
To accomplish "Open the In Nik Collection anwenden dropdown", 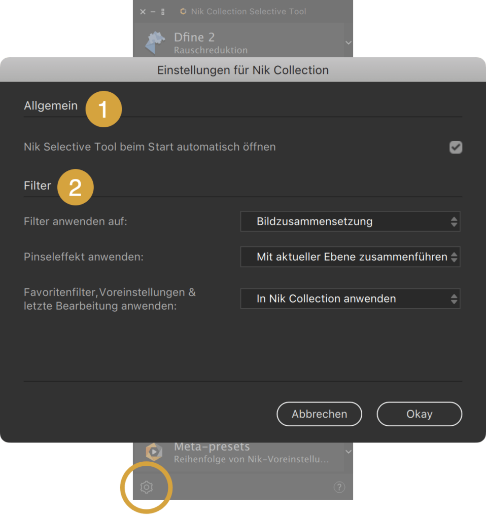I will [x=350, y=299].
